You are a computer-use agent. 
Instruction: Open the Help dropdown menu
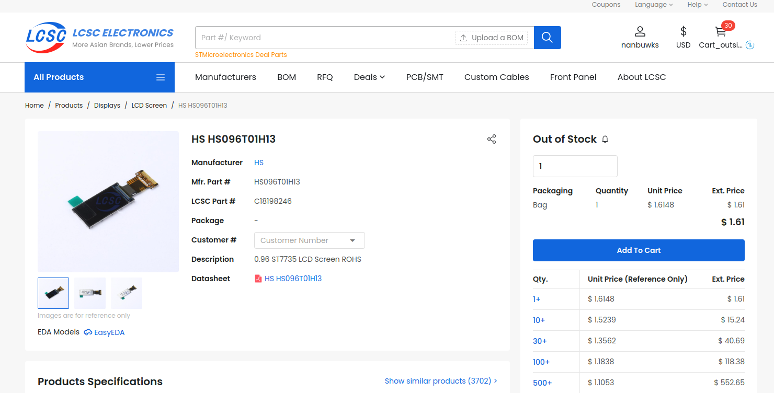pos(698,5)
